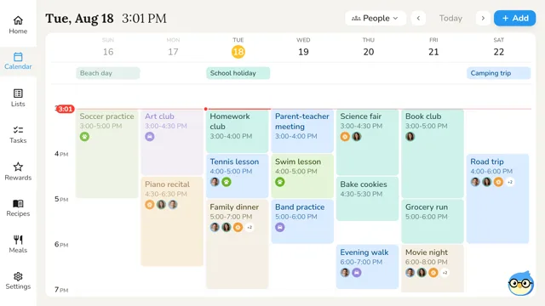The image size is (545, 306).
Task: Go to the next week with the right chevron
Action: point(483,18)
